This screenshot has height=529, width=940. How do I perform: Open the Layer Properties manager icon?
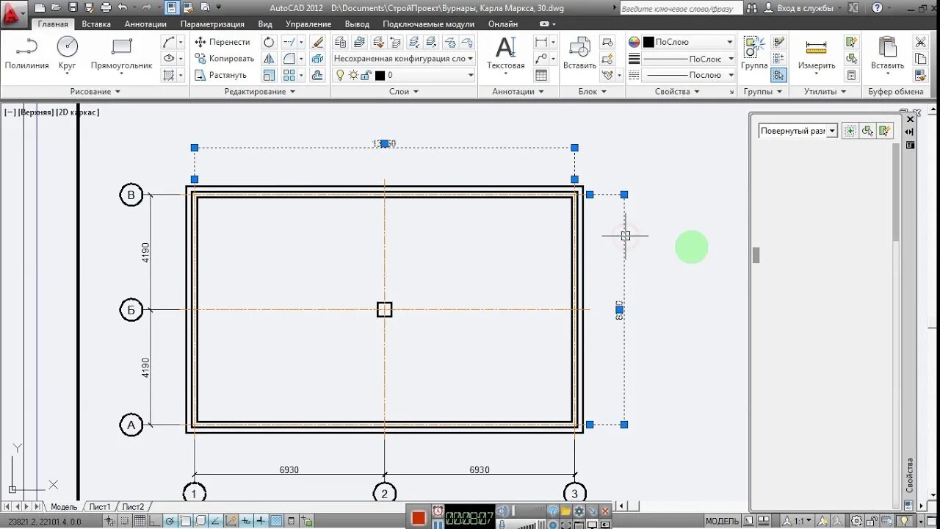(x=341, y=42)
